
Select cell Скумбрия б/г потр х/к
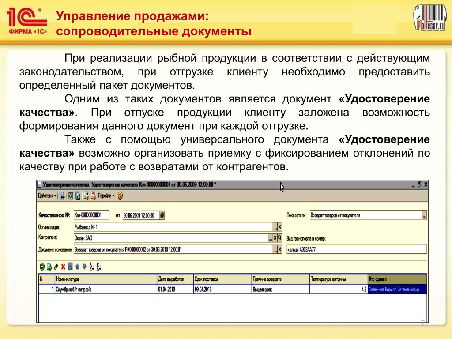(106, 289)
